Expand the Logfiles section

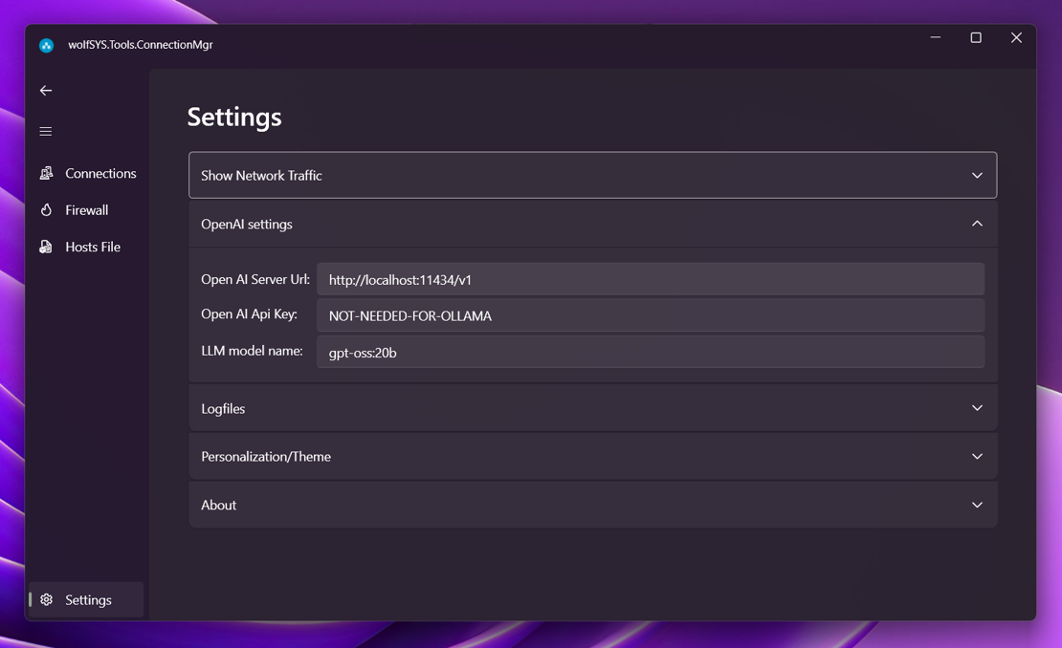(977, 408)
